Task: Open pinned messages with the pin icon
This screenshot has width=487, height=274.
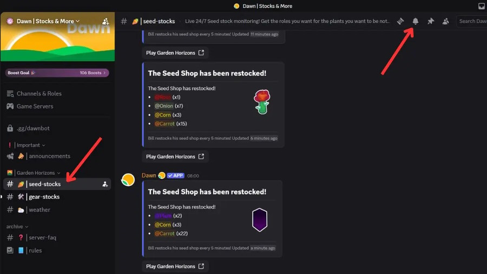Action: pos(431,21)
